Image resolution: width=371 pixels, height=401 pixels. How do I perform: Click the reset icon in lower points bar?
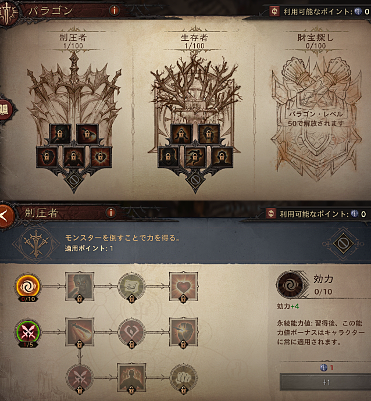pos(271,213)
